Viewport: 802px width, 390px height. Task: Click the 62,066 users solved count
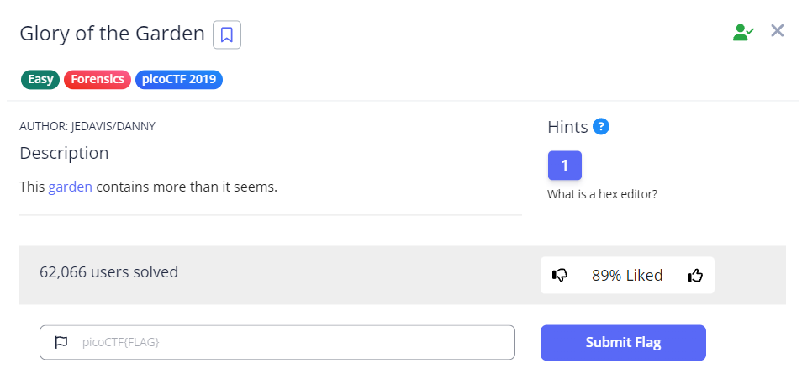(108, 272)
